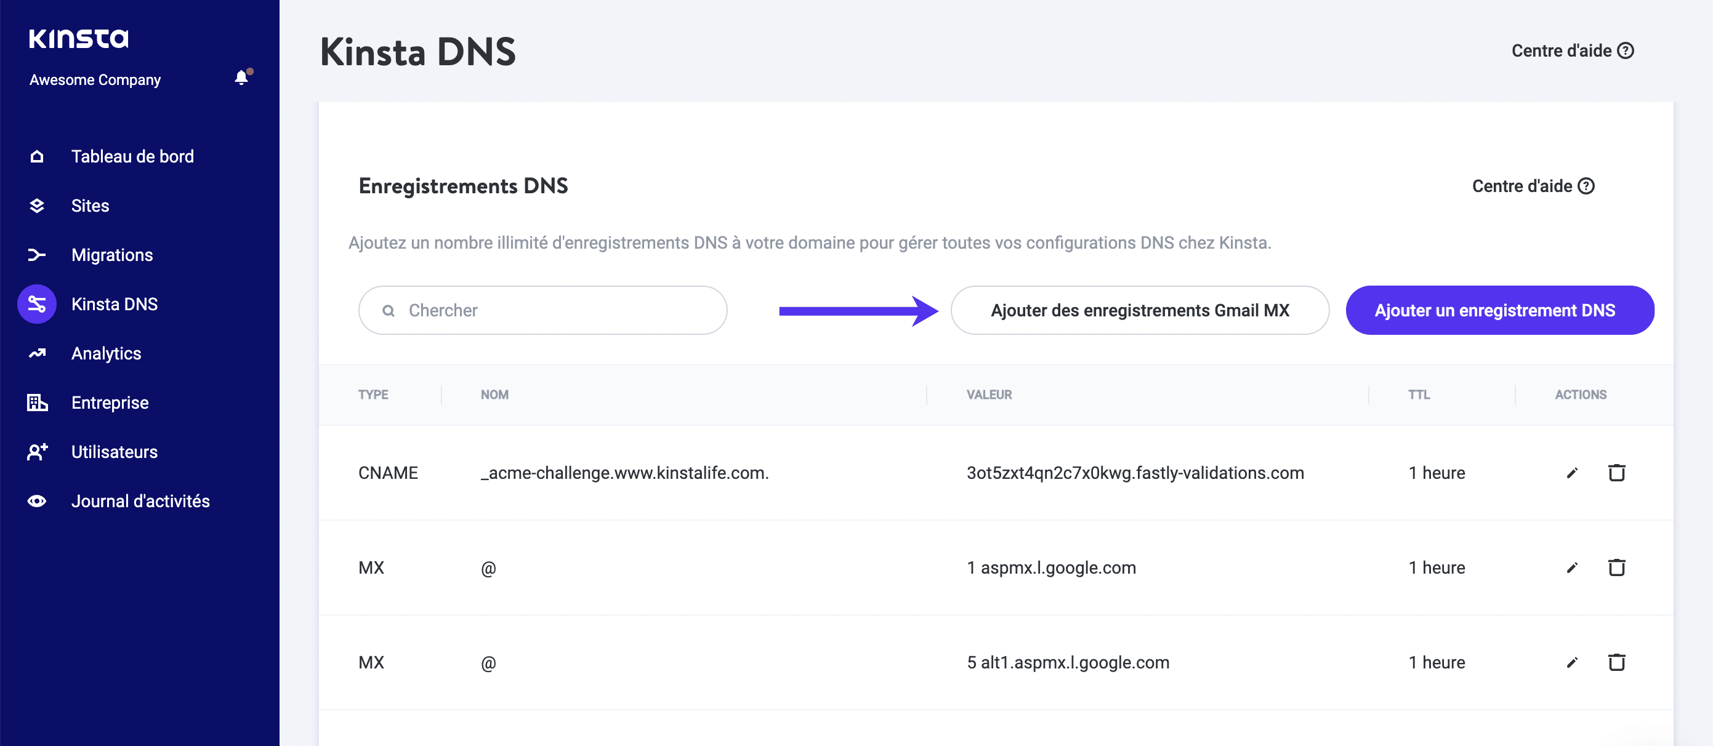Click the search magnifier icon
1713x746 pixels.
click(389, 310)
